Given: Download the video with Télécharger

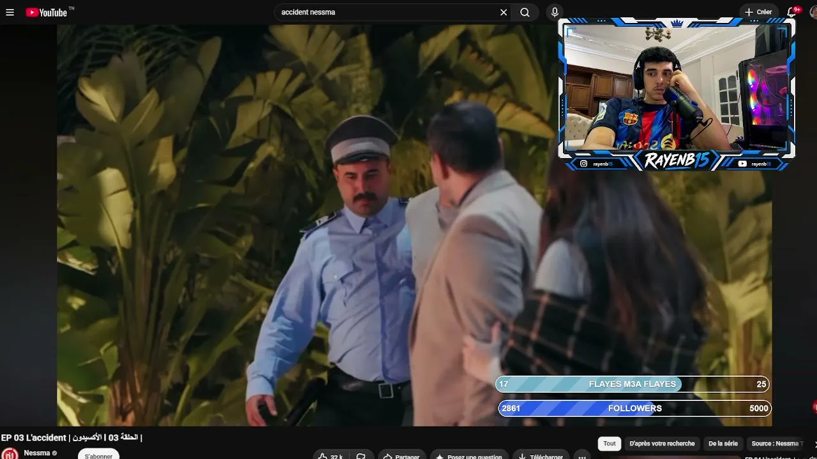Looking at the screenshot, I should pos(541,456).
